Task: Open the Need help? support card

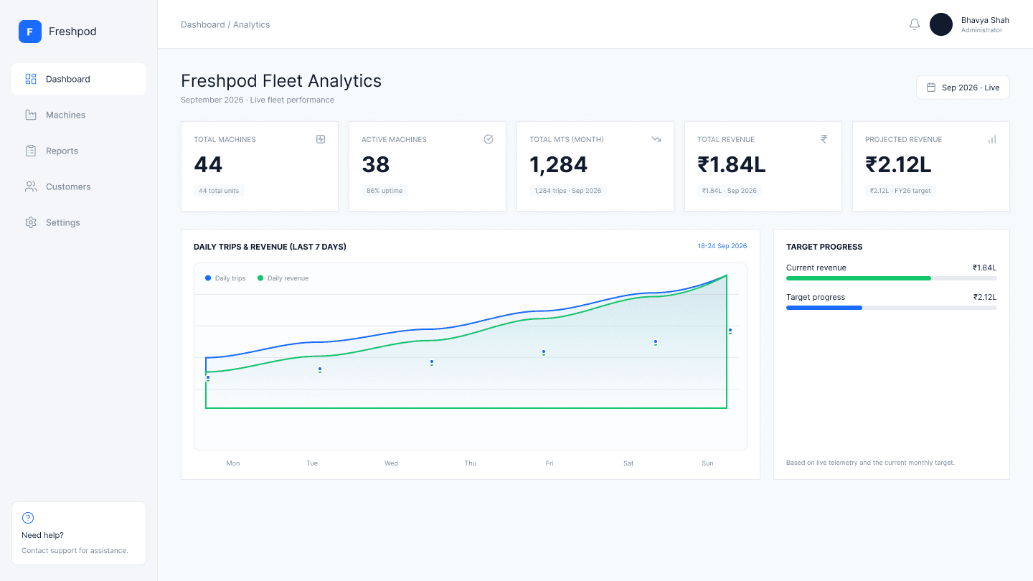Action: pyautogui.click(x=79, y=533)
